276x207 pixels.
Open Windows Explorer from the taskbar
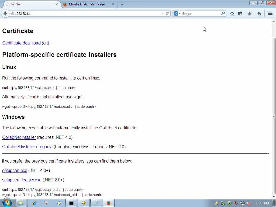point(21,203)
